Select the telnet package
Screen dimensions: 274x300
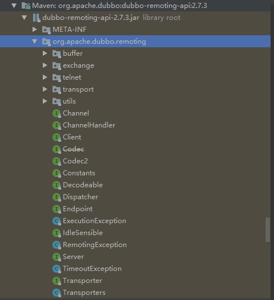(x=72, y=77)
